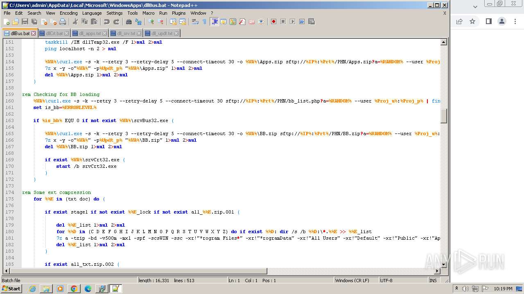Screen dimensions: 524x294
Task: Zoom in on the editor text
Action: click(151, 22)
